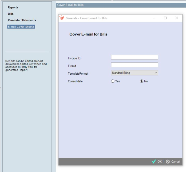The height and width of the screenshot is (172, 186).
Task: Select E-mail Cover Sheets in sidebar
Action: coord(21,27)
